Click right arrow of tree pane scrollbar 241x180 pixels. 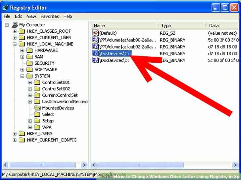pyautogui.click(x=84, y=165)
